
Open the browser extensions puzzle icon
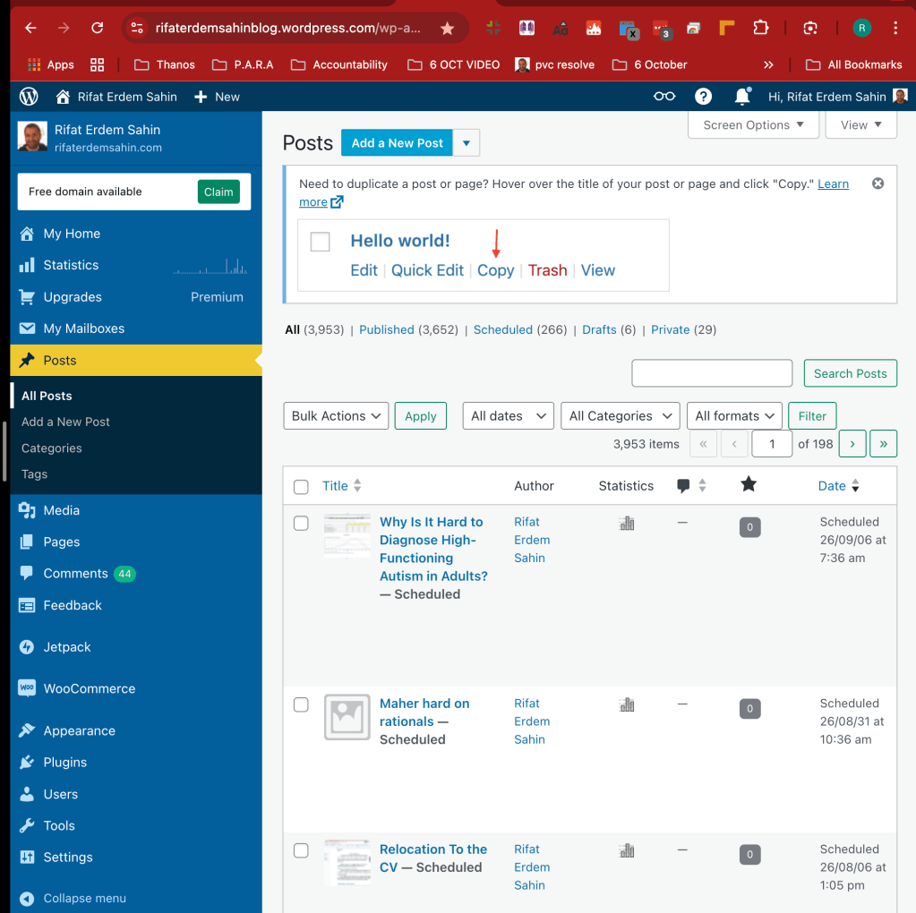[x=760, y=28]
